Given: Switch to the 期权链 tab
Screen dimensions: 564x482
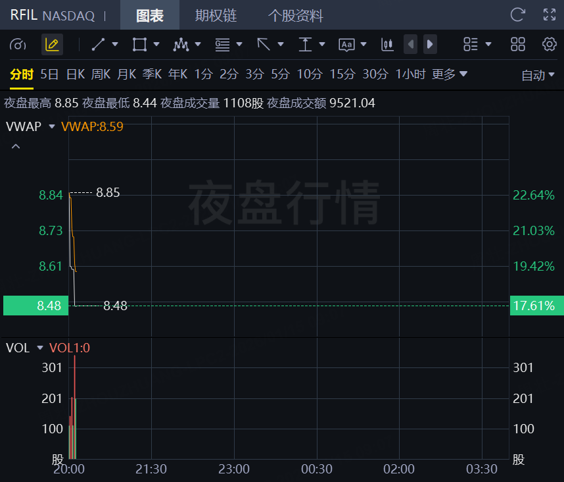Looking at the screenshot, I should [216, 15].
